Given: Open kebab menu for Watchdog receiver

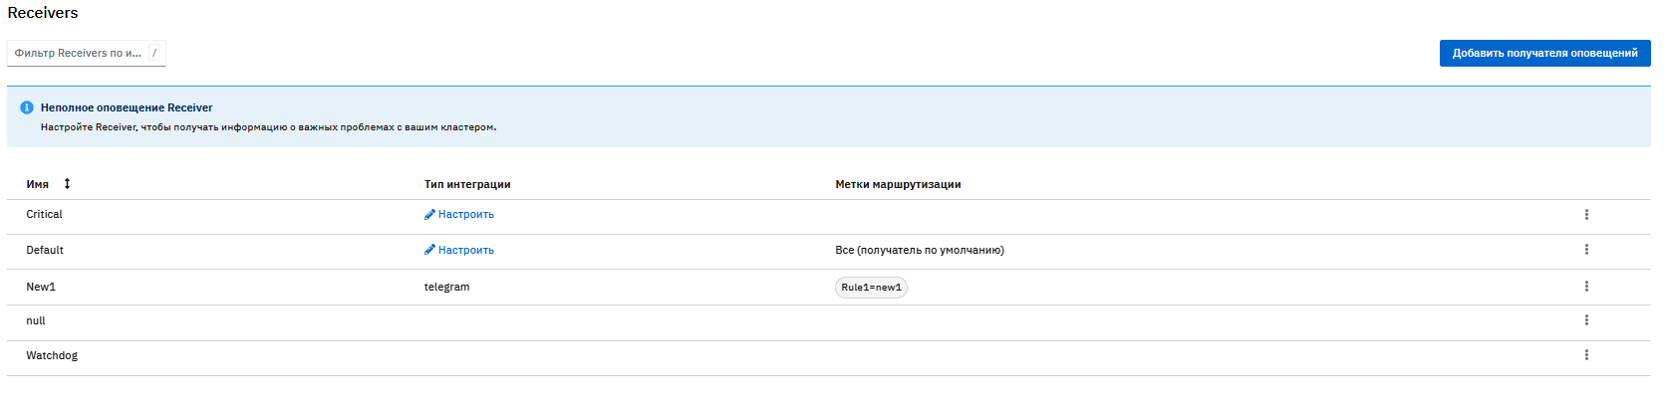Looking at the screenshot, I should click(1586, 355).
